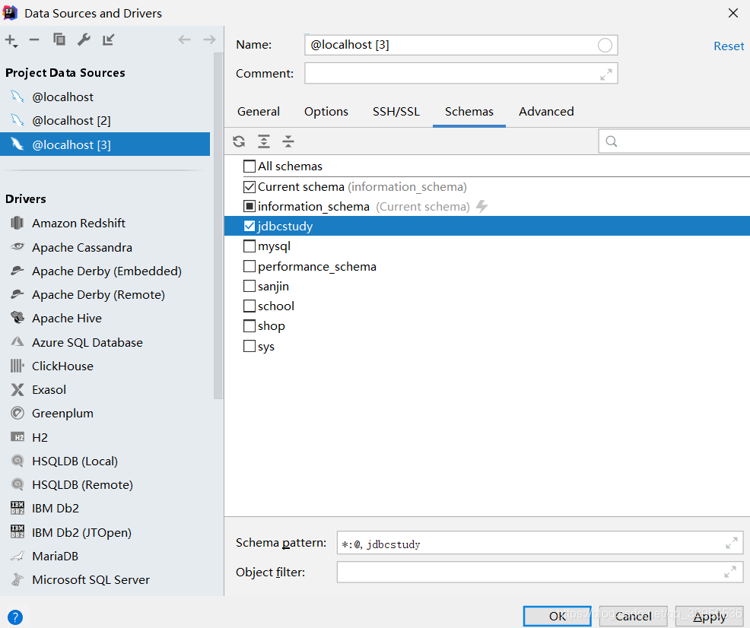Uncheck the jdbcstudy schema checkbox
Screen dimensions: 750x628
click(249, 227)
